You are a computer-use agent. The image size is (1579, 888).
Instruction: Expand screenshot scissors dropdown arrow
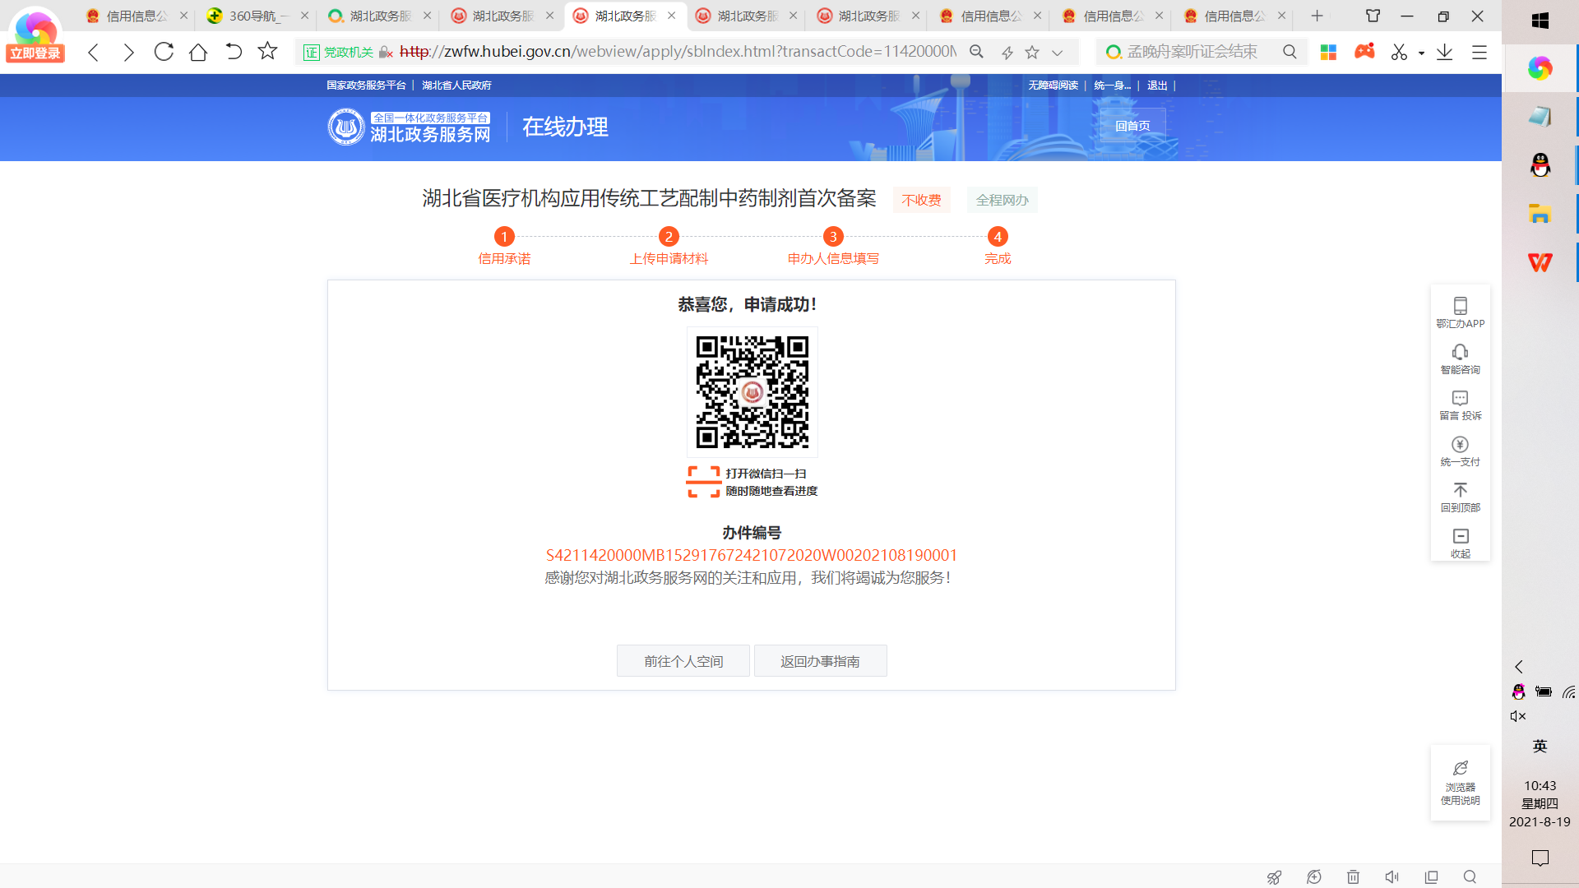[1421, 53]
